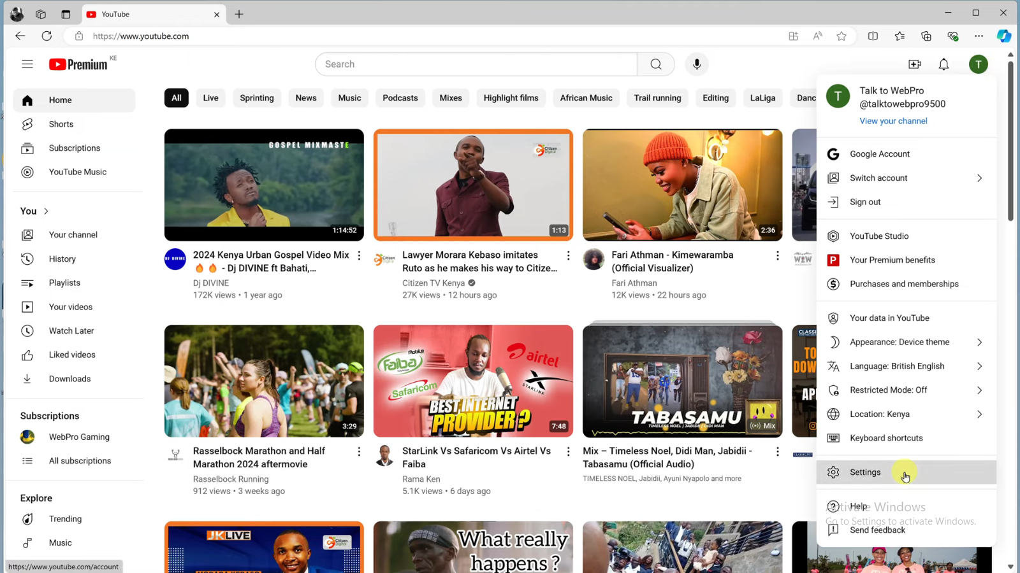The width and height of the screenshot is (1020, 573).
Task: Click Send feedback in the account menu
Action: [906, 530]
